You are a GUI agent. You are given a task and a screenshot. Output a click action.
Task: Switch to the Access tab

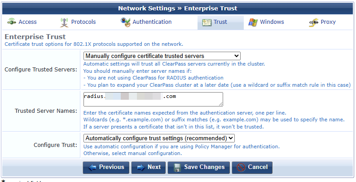[27, 22]
